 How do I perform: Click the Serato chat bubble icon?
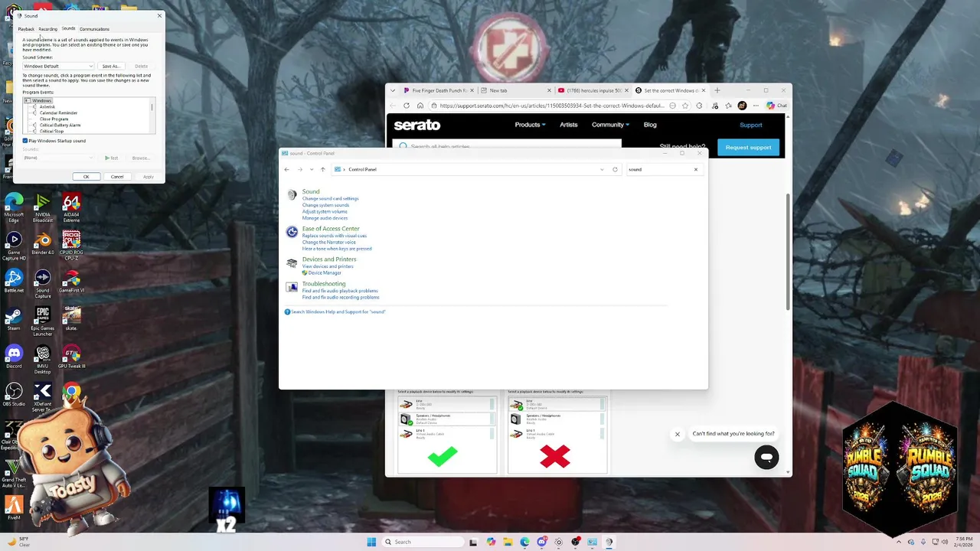coord(766,458)
